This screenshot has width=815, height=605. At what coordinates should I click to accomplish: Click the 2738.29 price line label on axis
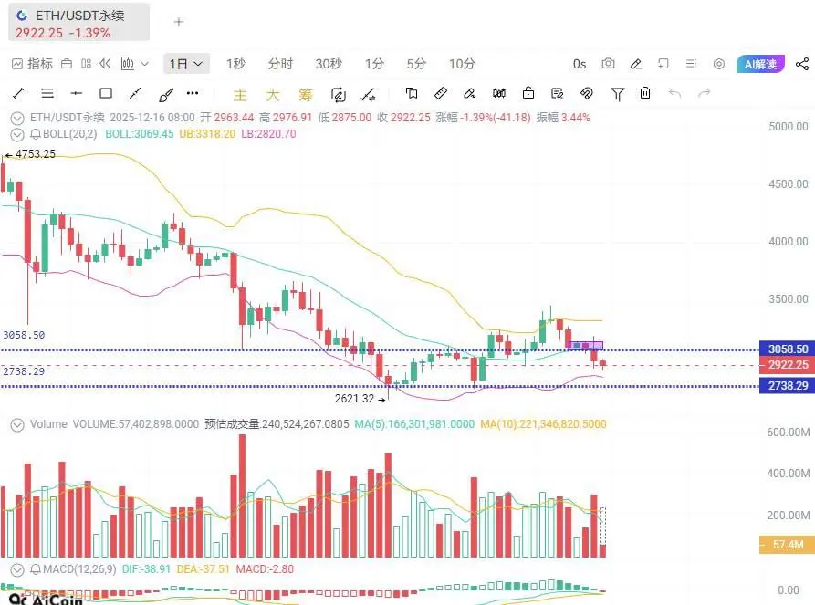coord(787,386)
